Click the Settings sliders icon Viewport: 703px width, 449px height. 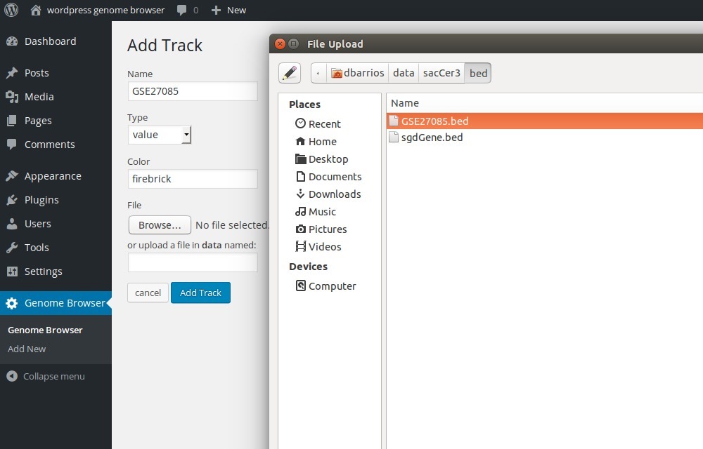pyautogui.click(x=12, y=272)
